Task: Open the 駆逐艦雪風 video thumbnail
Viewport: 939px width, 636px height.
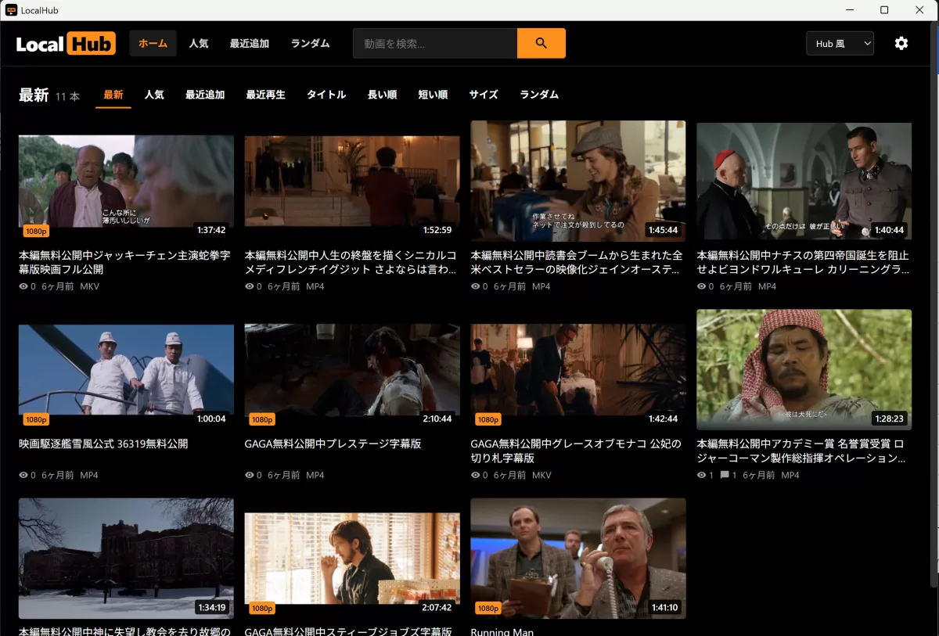Action: click(126, 370)
